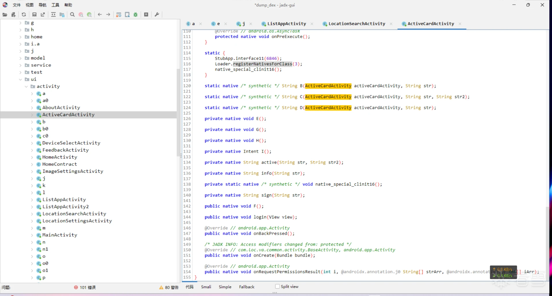This screenshot has width=552, height=296.
Task: Reload files with the refresh icon
Action: 24,15
